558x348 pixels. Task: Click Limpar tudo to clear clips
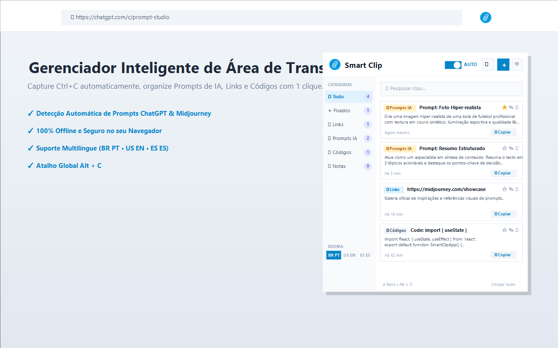click(503, 284)
